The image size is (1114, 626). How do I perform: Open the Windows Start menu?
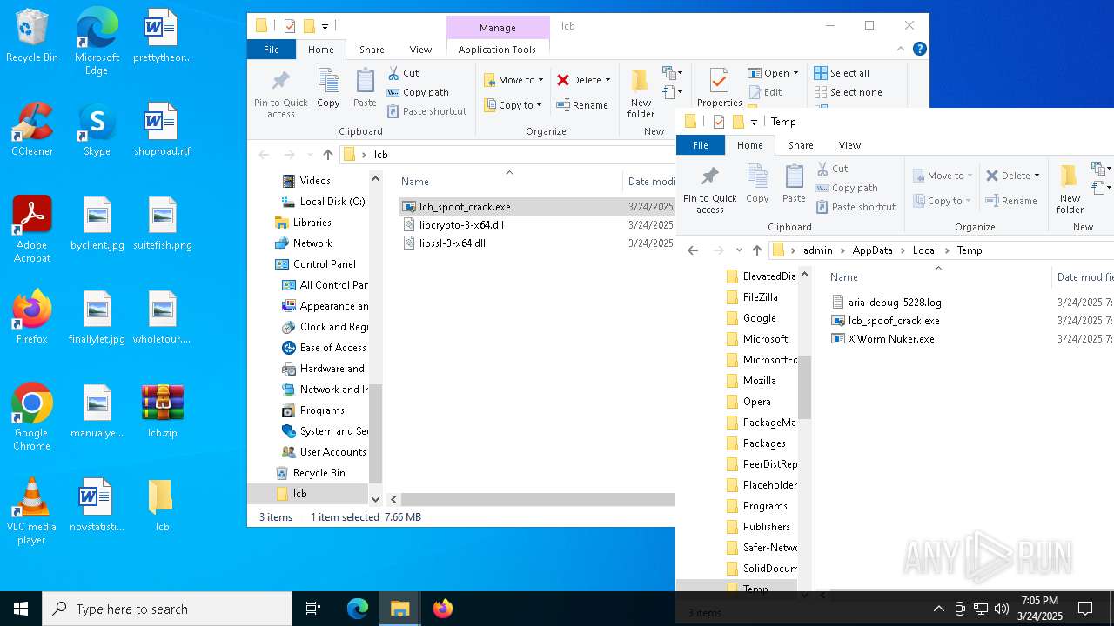pos(21,609)
